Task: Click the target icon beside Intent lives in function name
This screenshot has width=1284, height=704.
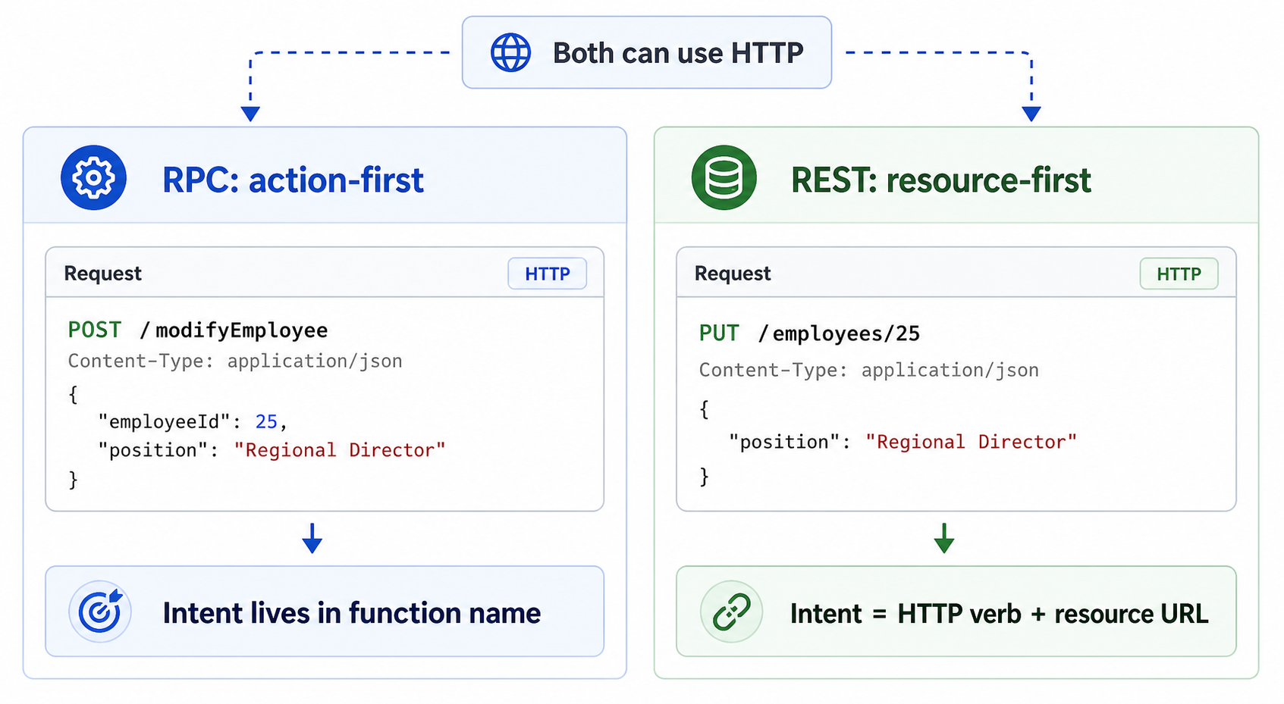Action: click(x=100, y=612)
